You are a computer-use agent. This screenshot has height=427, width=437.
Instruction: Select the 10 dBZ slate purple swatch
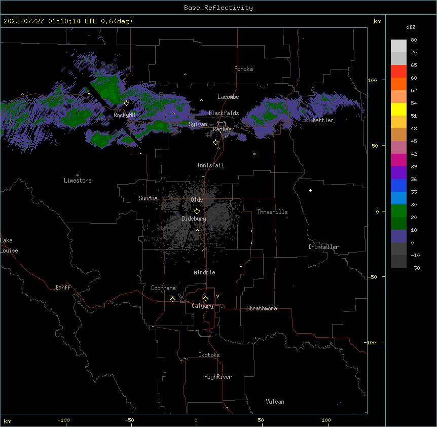(398, 236)
